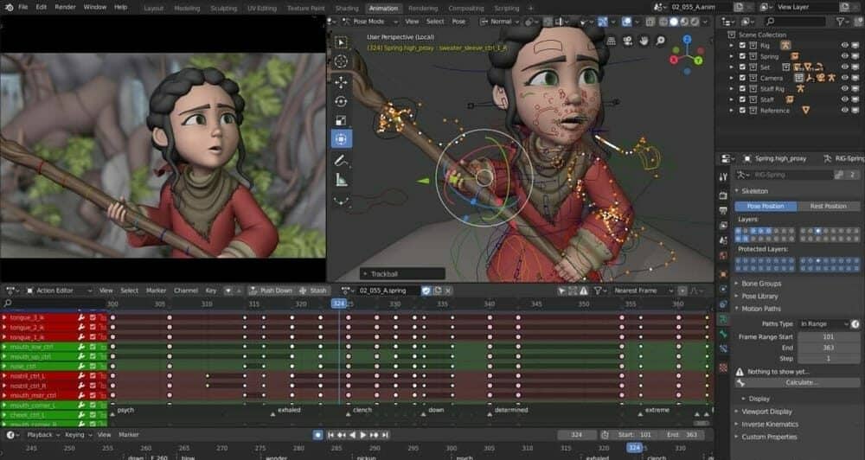865x460 pixels.
Task: Click the filter funnel in Action Editor header
Action: 598,291
